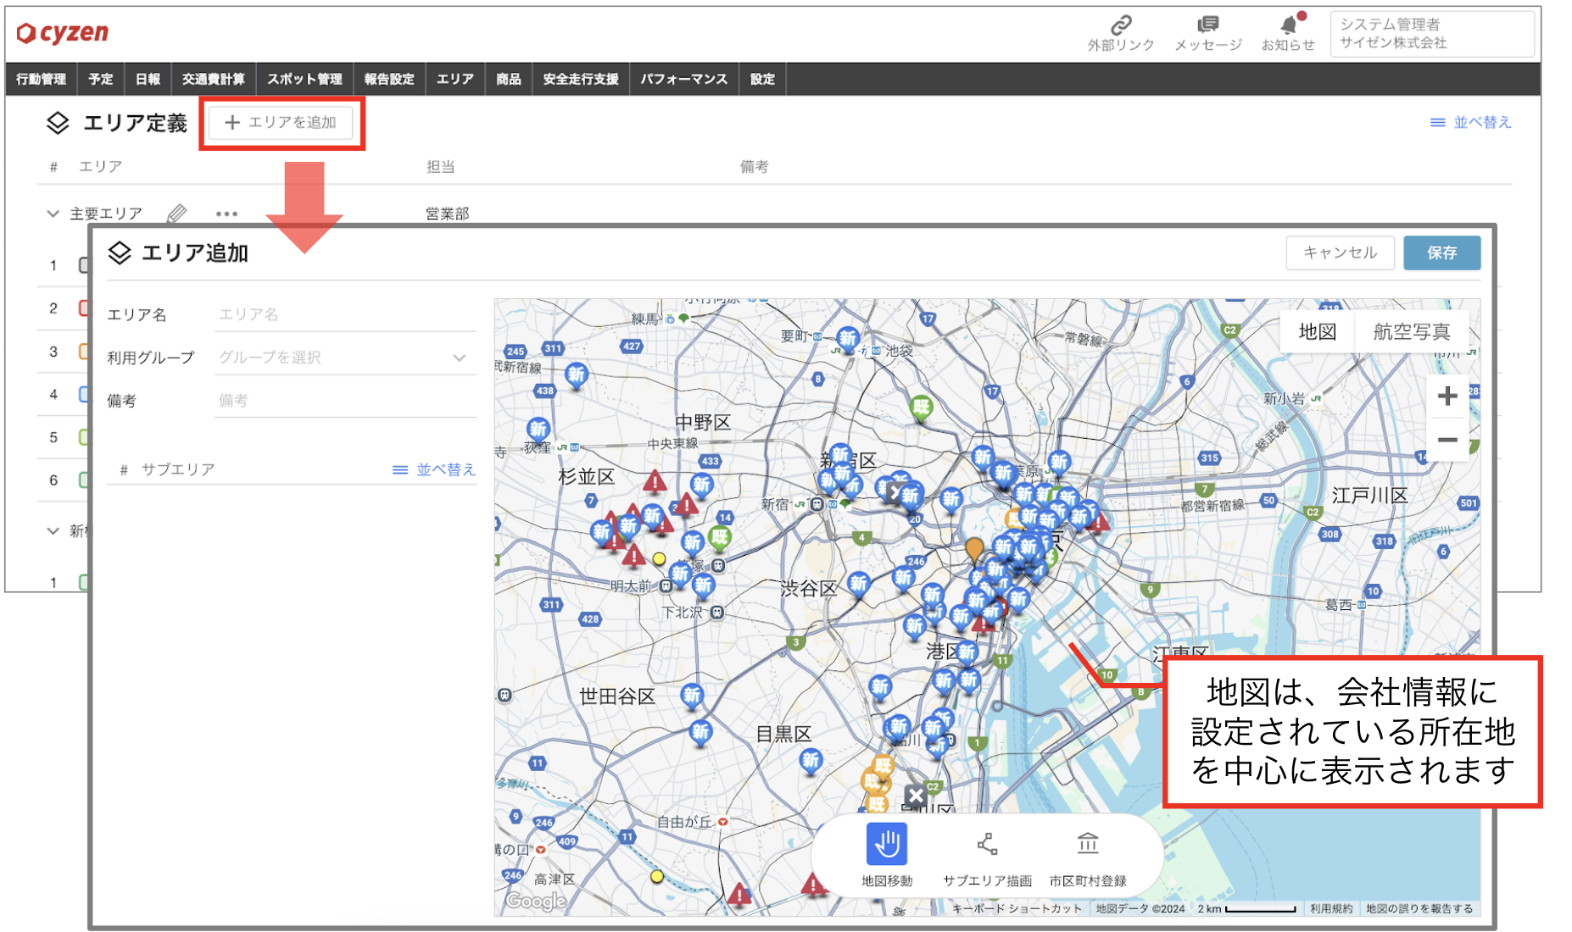Viewport: 1572px width, 932px height.
Task: Click the pencil edit icon beside 主要エリア
Action: [176, 214]
